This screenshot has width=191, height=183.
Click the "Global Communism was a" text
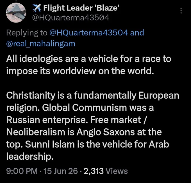pos(98,108)
